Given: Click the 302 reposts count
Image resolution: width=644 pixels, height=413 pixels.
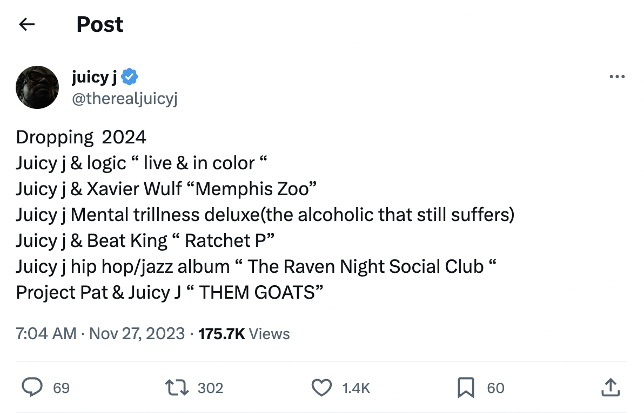Looking at the screenshot, I should coord(211,388).
